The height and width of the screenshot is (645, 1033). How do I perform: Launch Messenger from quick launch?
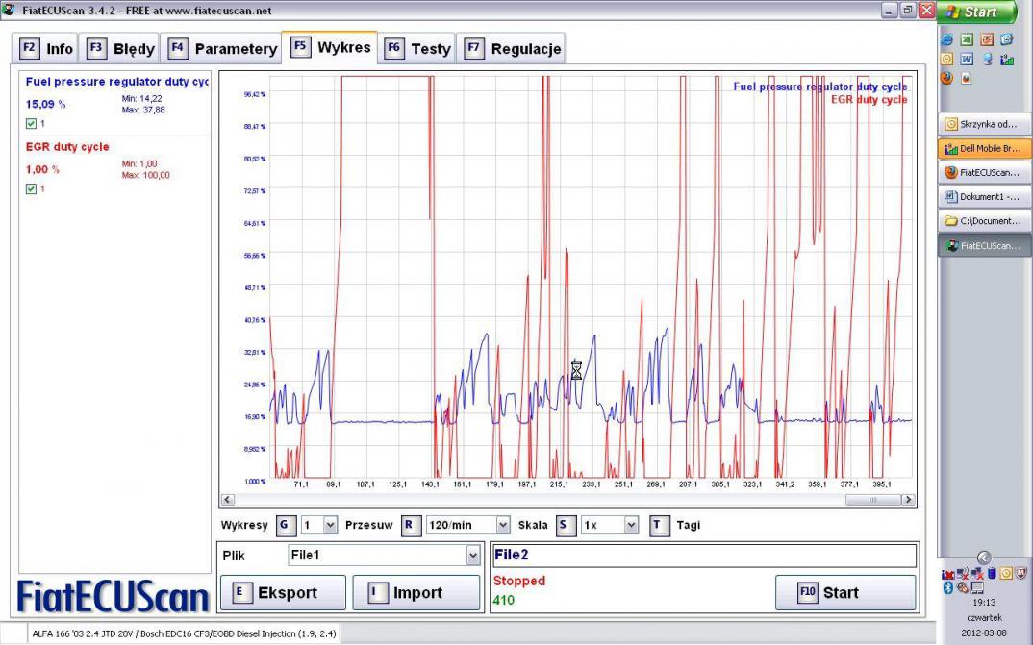click(x=987, y=60)
